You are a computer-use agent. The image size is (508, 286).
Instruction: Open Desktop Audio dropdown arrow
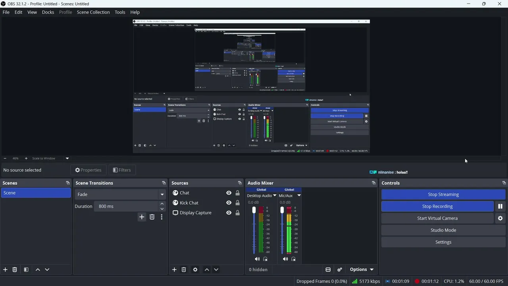click(x=275, y=195)
